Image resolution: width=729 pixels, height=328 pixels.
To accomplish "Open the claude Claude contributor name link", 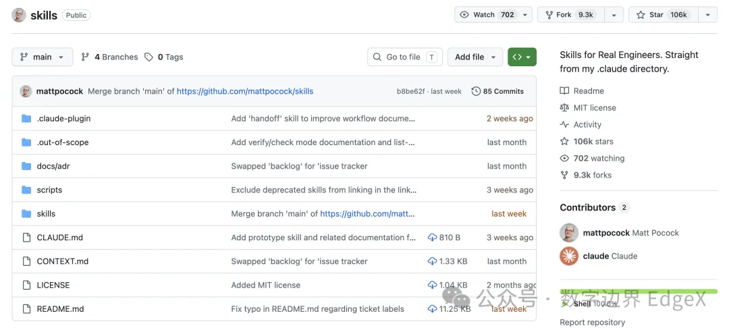I will [x=610, y=256].
